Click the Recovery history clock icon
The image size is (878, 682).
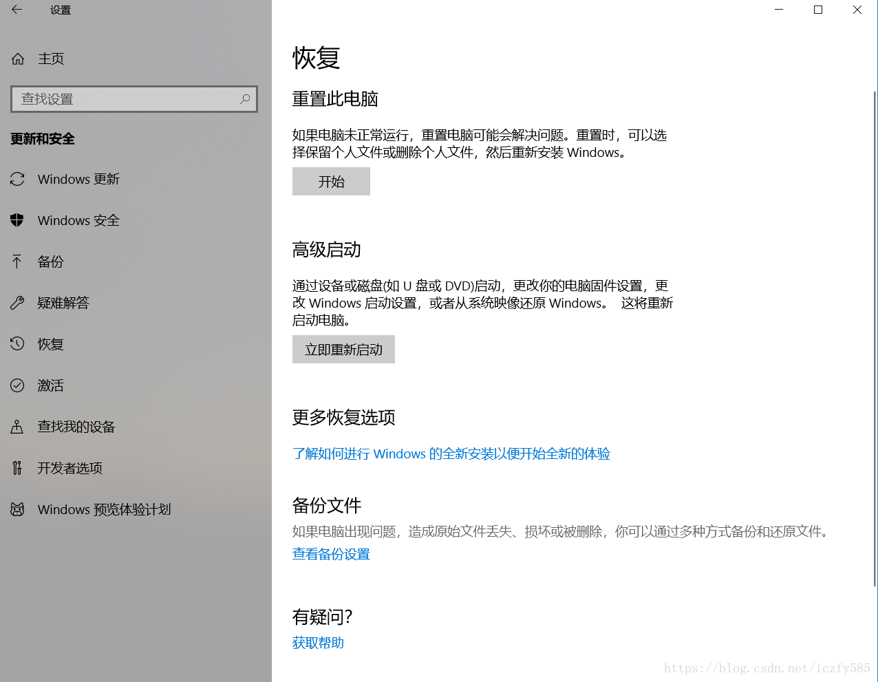click(x=17, y=343)
